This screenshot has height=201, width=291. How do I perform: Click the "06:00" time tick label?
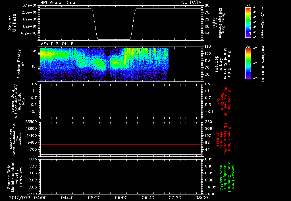click(x=121, y=198)
